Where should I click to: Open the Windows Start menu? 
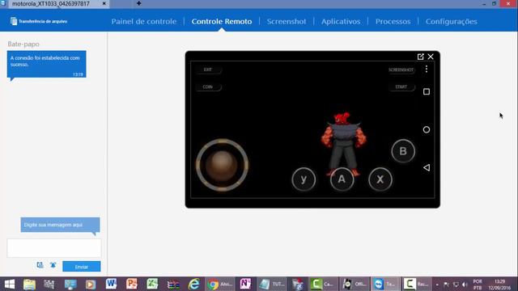pos(9,284)
